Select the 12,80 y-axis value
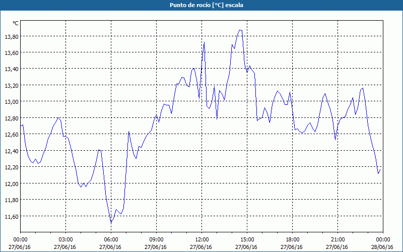 click(x=12, y=118)
